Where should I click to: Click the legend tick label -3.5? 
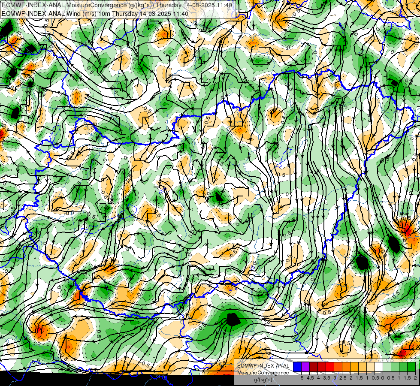(326, 378)
